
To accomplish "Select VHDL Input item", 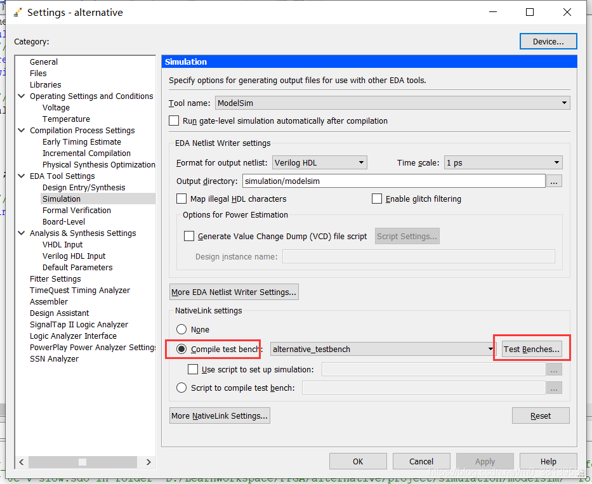I will click(62, 245).
